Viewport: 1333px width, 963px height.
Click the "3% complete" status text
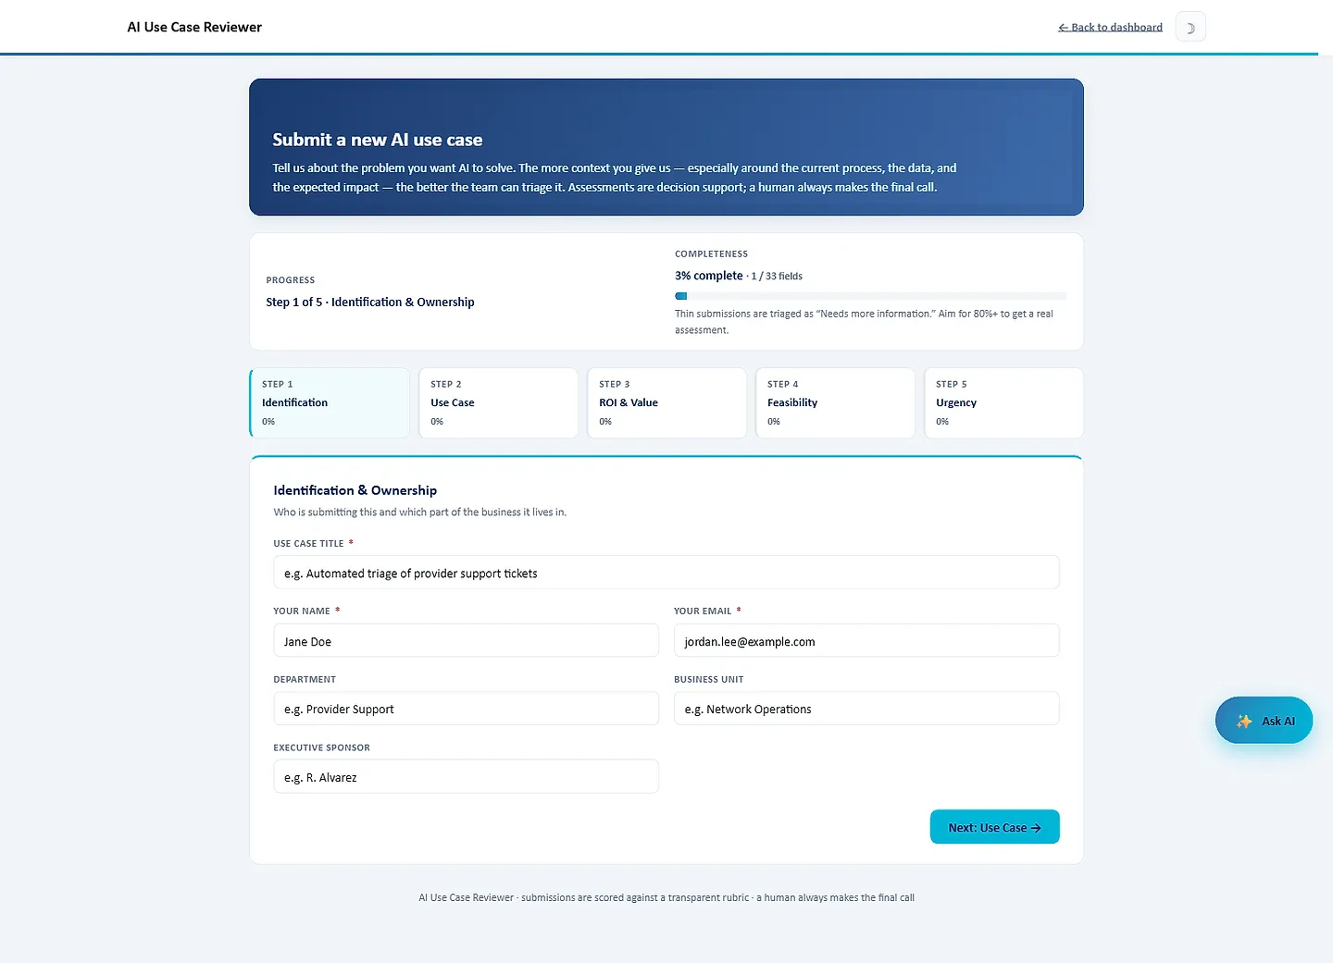(709, 276)
